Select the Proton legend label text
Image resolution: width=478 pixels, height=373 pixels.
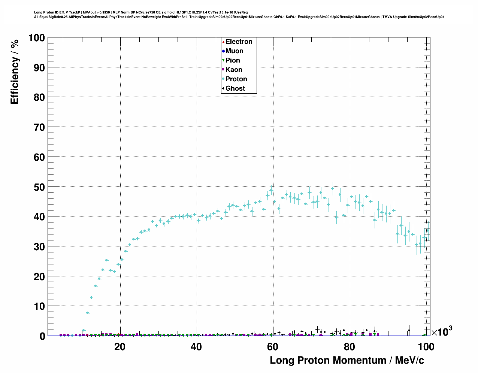[x=236, y=79]
